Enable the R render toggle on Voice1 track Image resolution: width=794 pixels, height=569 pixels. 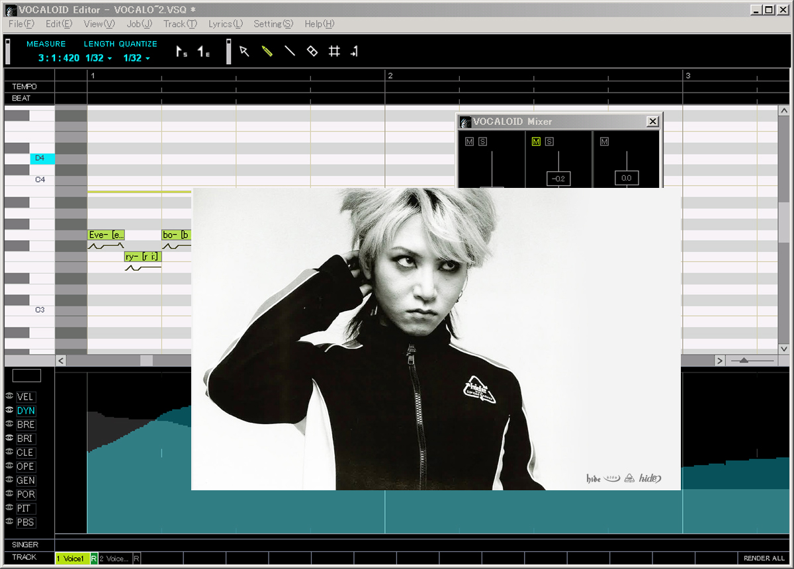click(93, 558)
